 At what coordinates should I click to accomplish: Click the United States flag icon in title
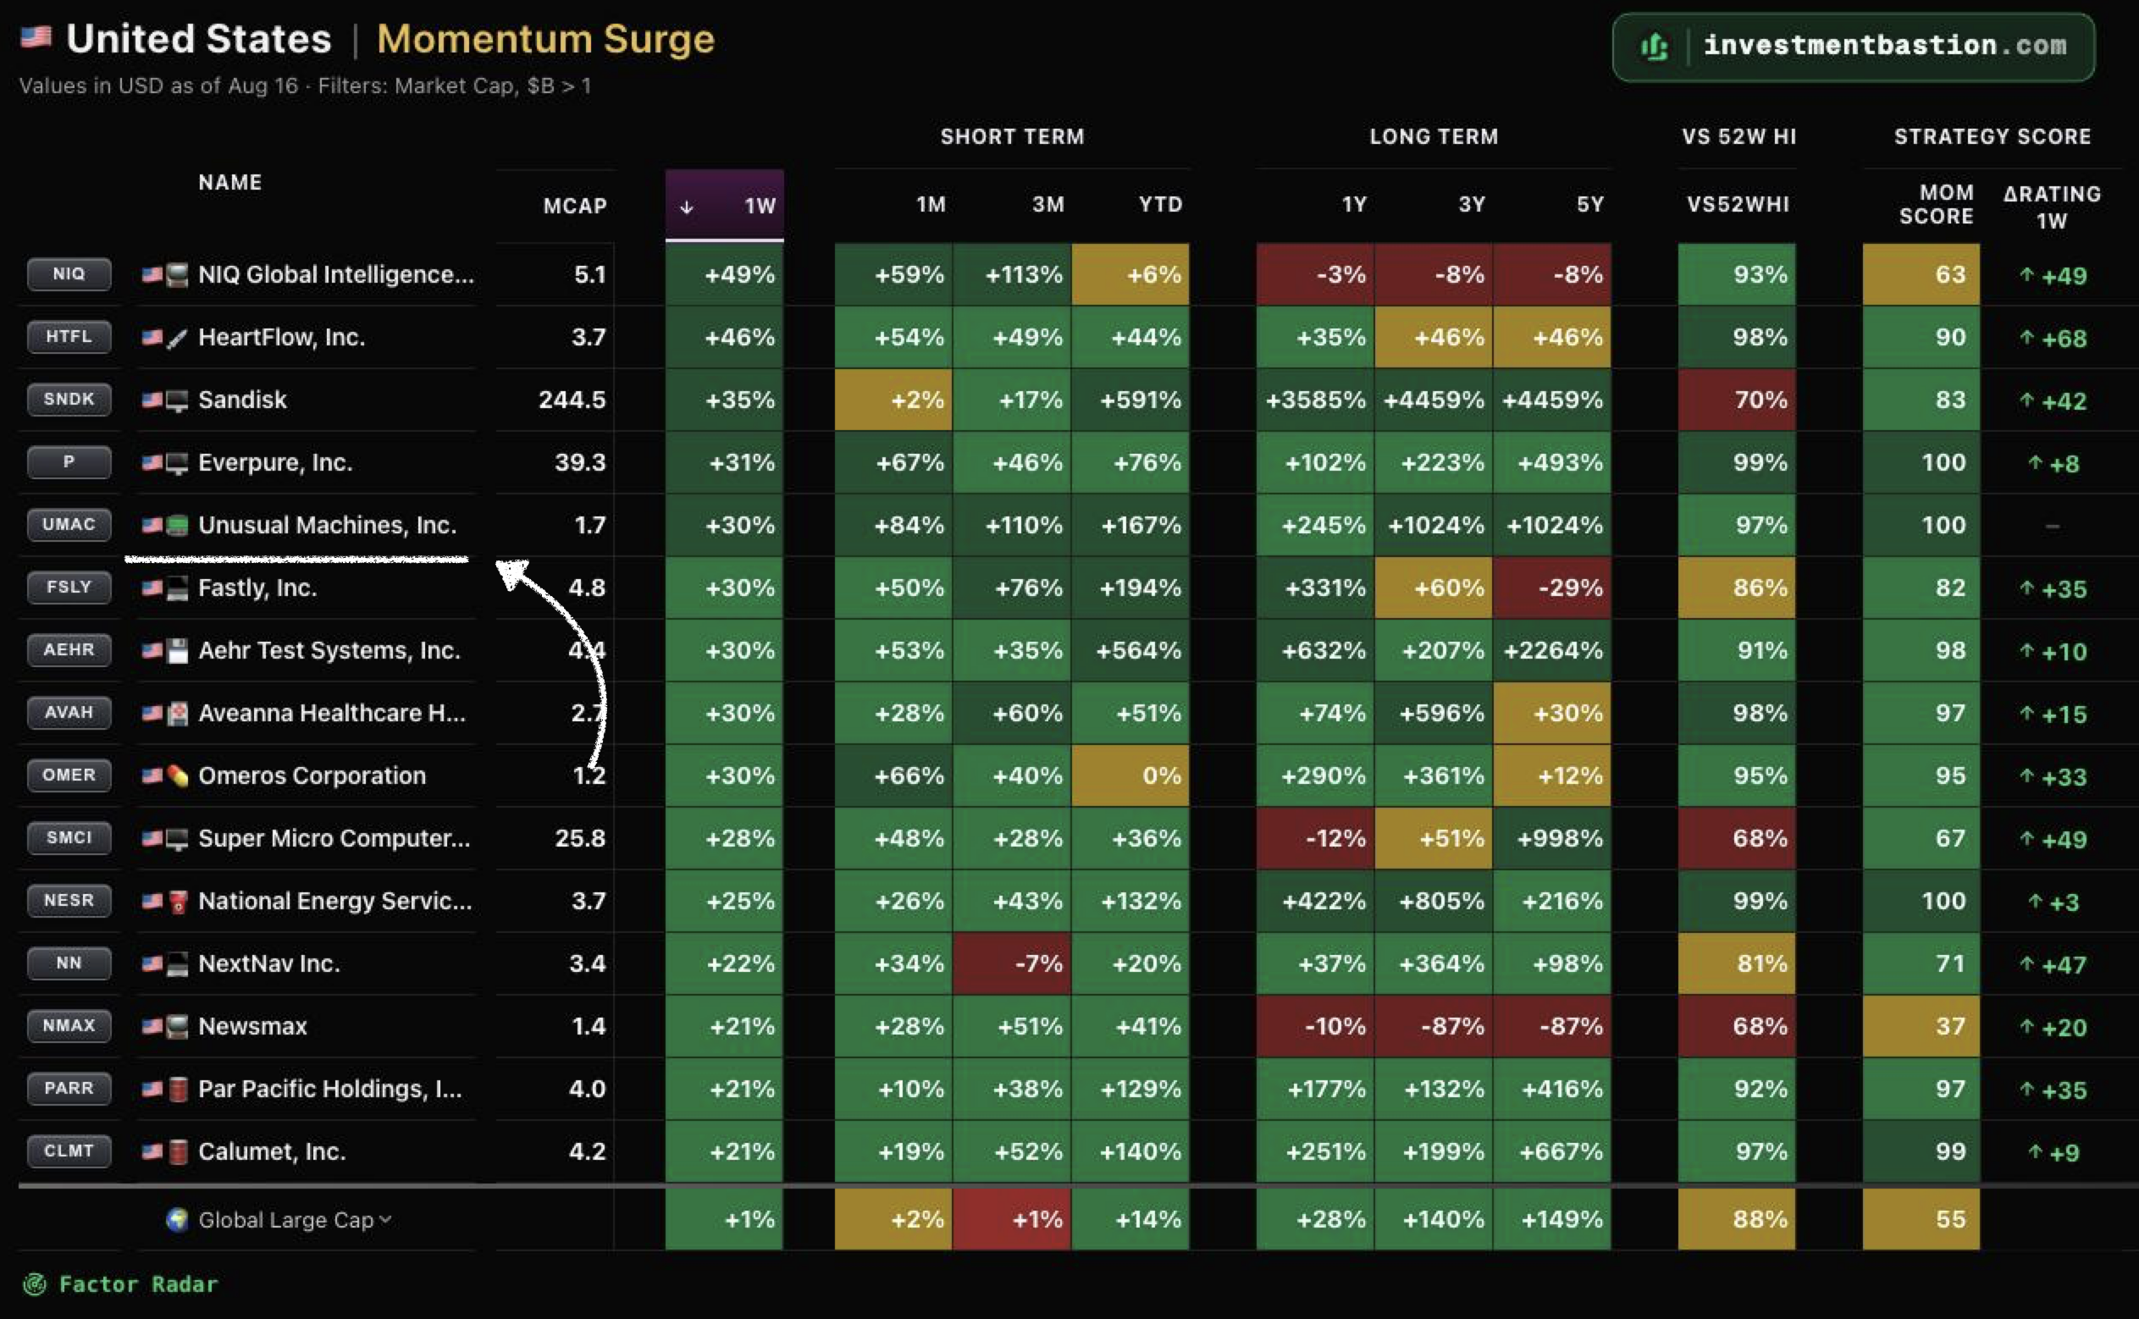tap(36, 37)
